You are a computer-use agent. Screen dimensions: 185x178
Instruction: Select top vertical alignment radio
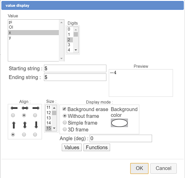(x=13, y=135)
